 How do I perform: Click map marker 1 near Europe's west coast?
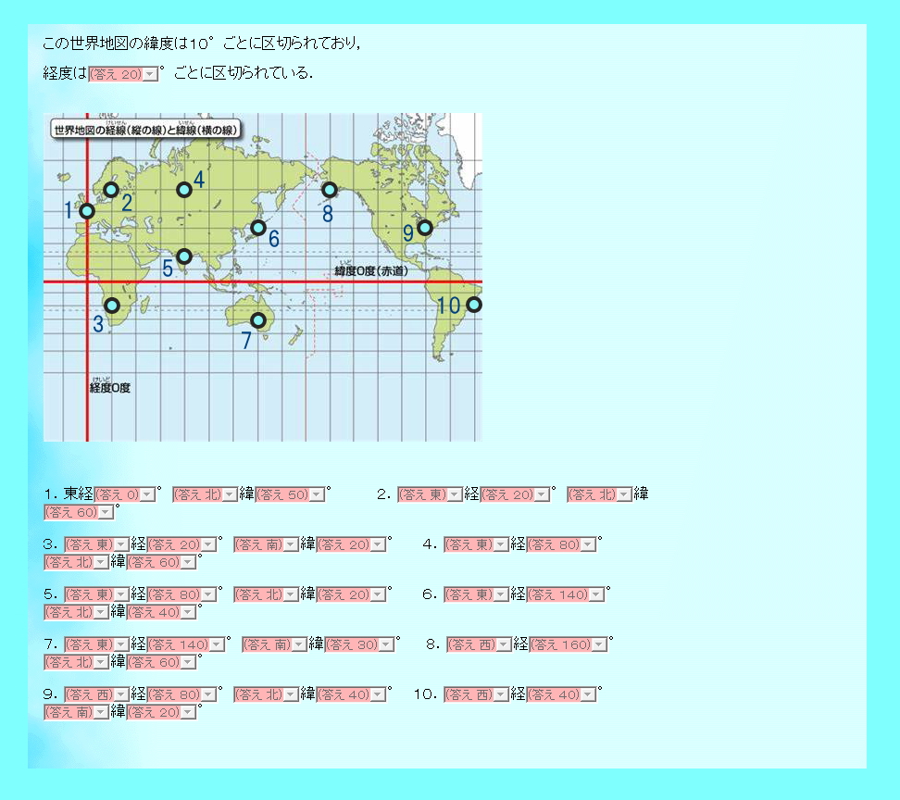87,211
